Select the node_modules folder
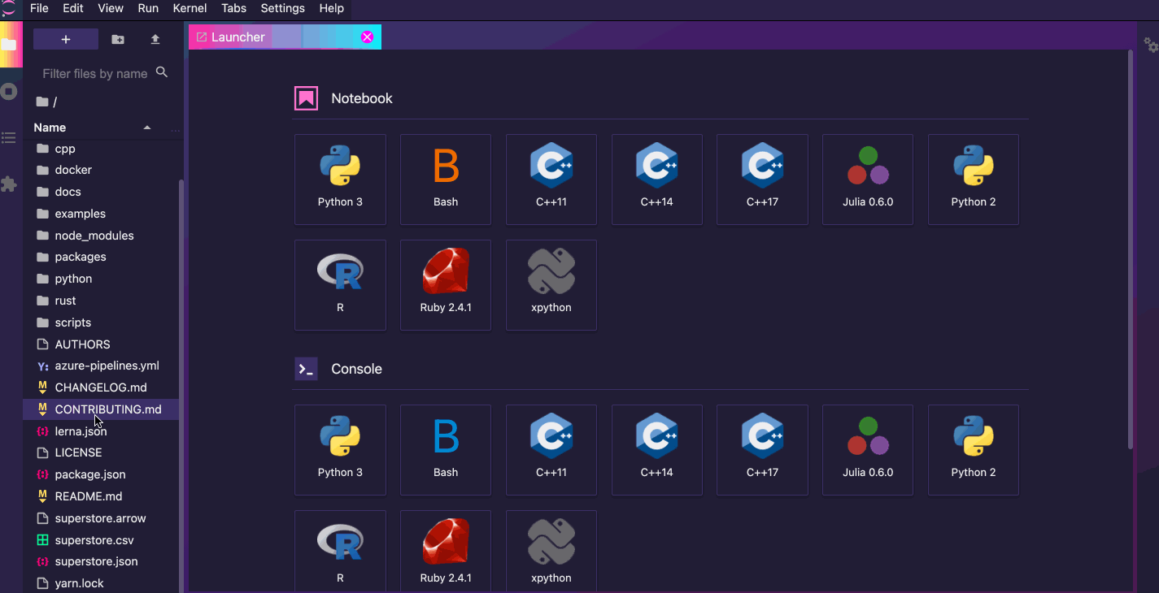 tap(101, 236)
